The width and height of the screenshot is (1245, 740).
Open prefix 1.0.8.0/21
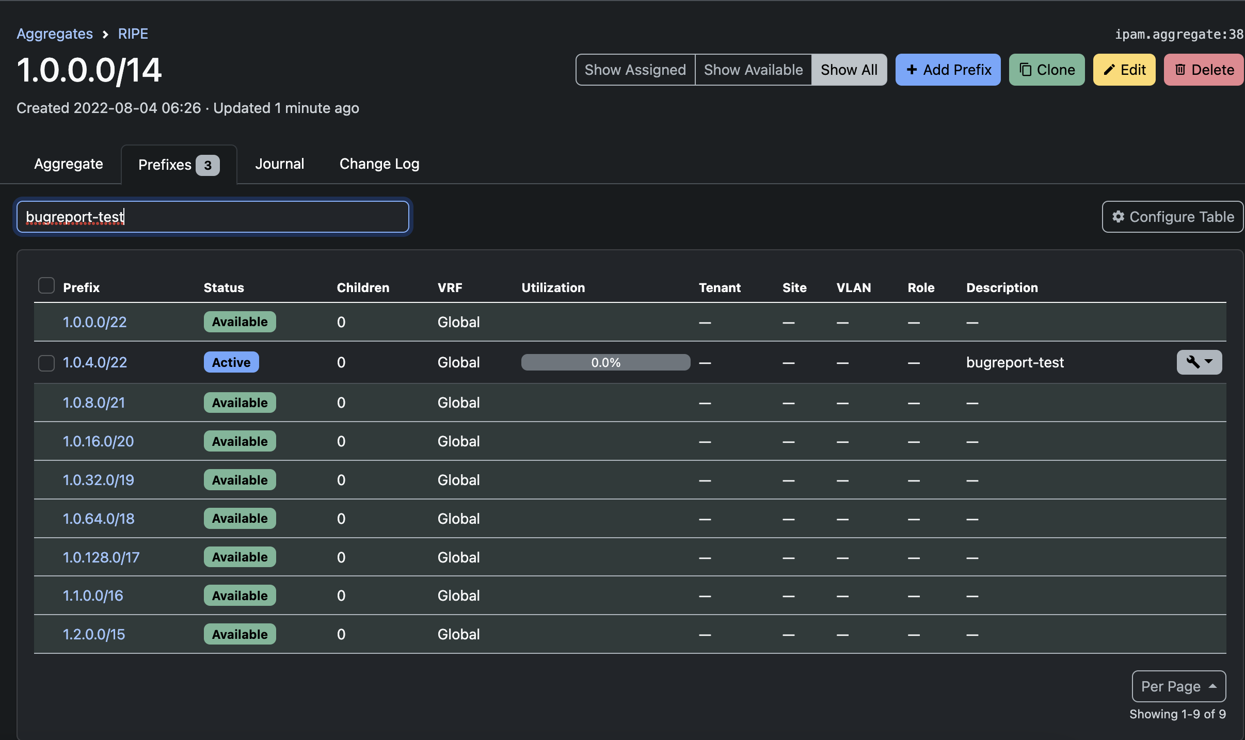[x=94, y=402]
